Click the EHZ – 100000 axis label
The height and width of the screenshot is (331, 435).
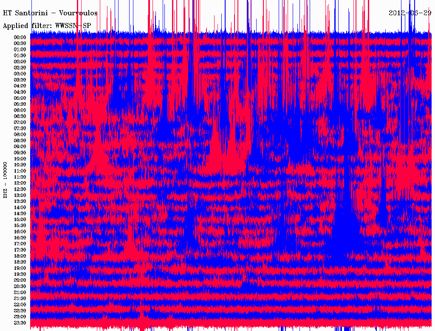pyautogui.click(x=5, y=180)
